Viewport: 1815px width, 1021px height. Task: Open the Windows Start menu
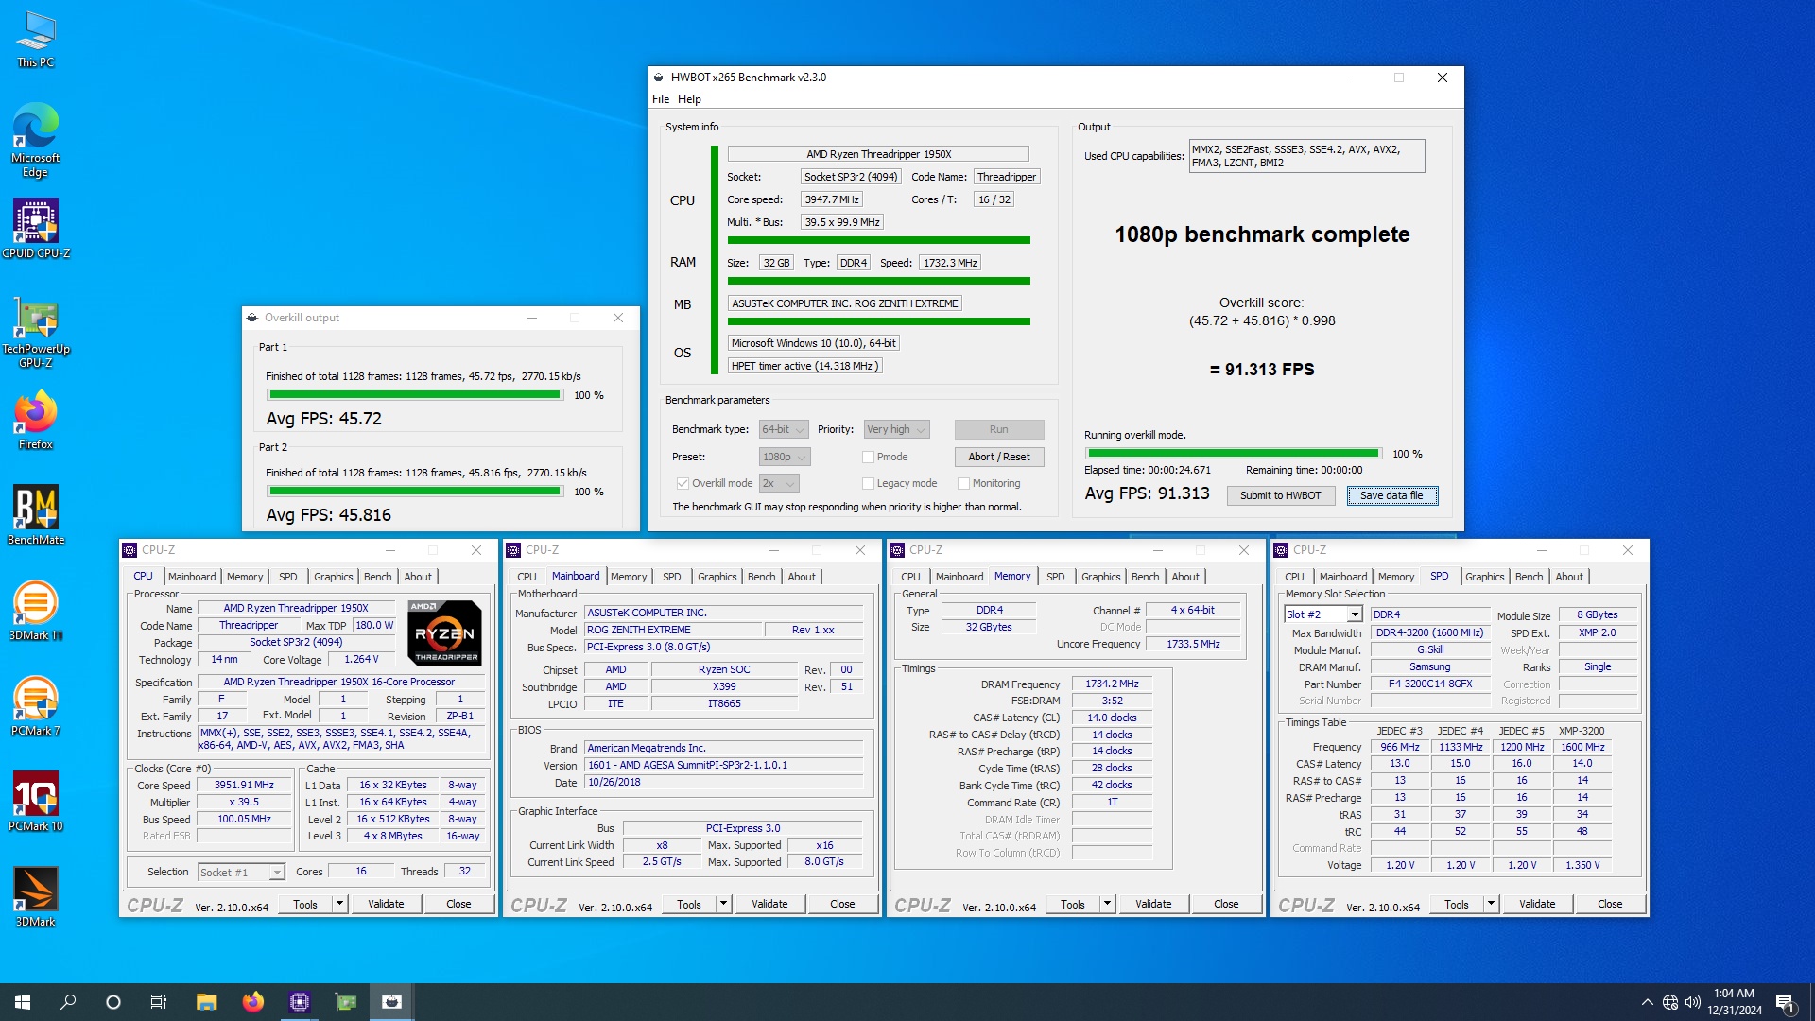pyautogui.click(x=23, y=1002)
